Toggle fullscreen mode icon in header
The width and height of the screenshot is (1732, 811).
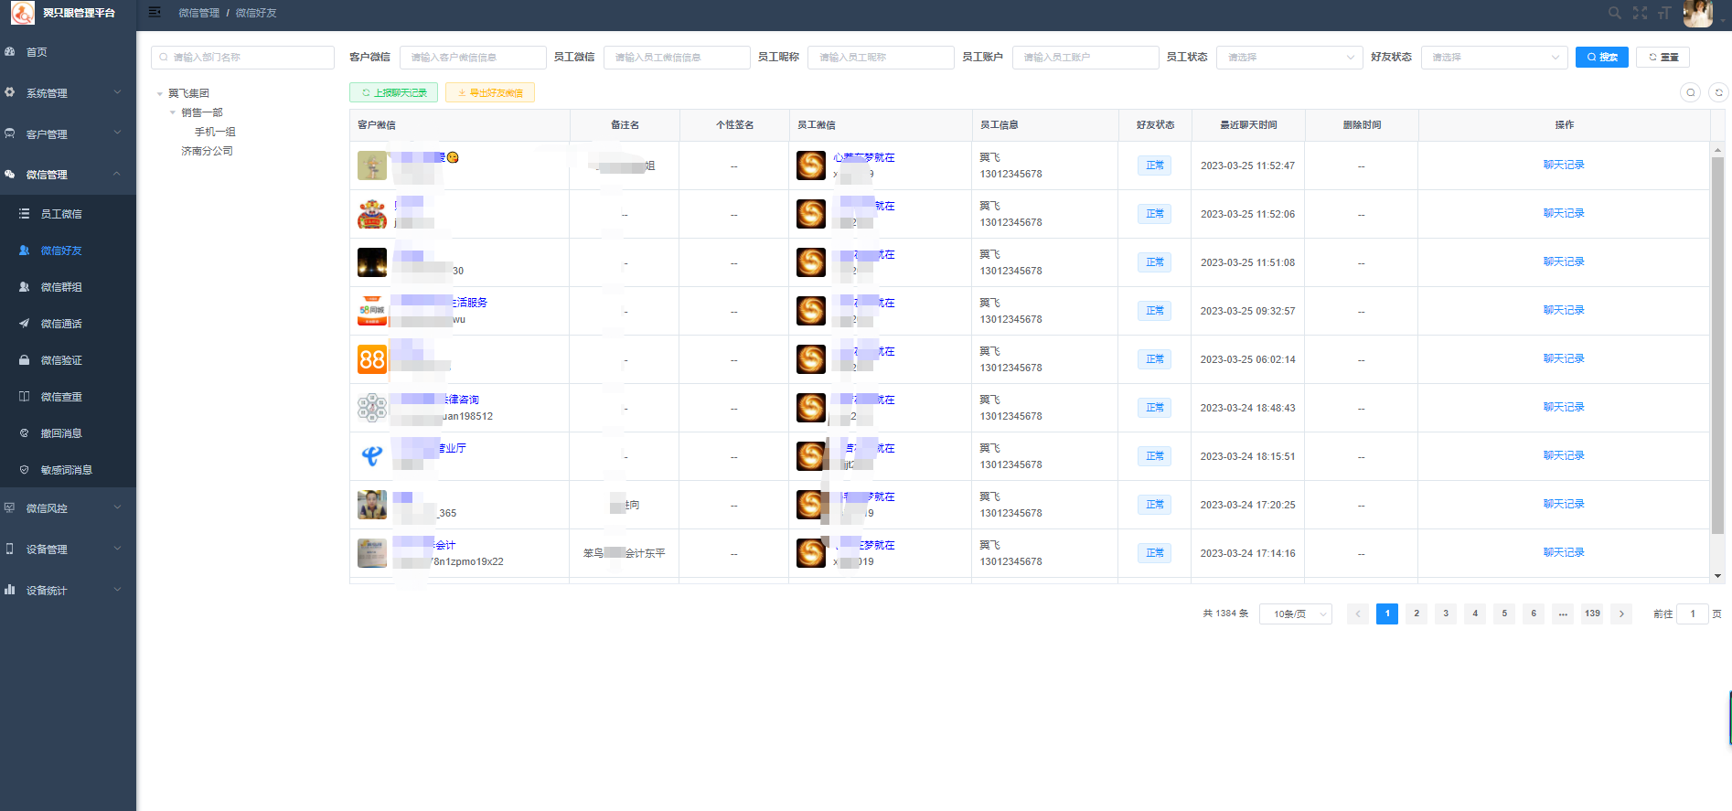coord(1640,13)
